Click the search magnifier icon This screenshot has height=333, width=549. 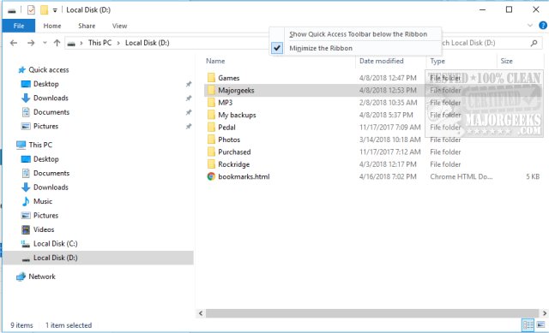tap(534, 43)
